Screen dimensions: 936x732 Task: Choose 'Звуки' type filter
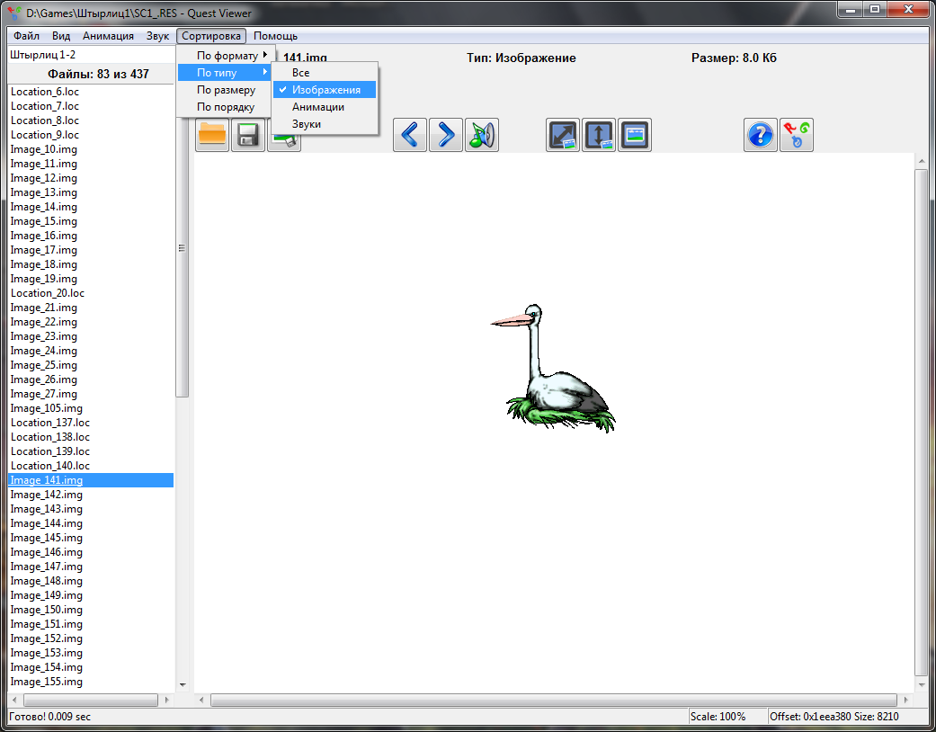[306, 124]
